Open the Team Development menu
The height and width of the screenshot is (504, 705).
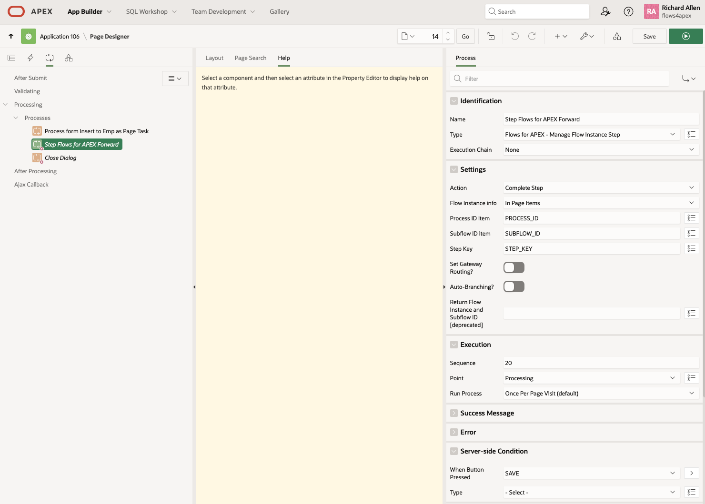223,11
